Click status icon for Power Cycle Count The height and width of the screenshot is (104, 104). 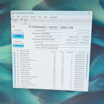coord(15,68)
